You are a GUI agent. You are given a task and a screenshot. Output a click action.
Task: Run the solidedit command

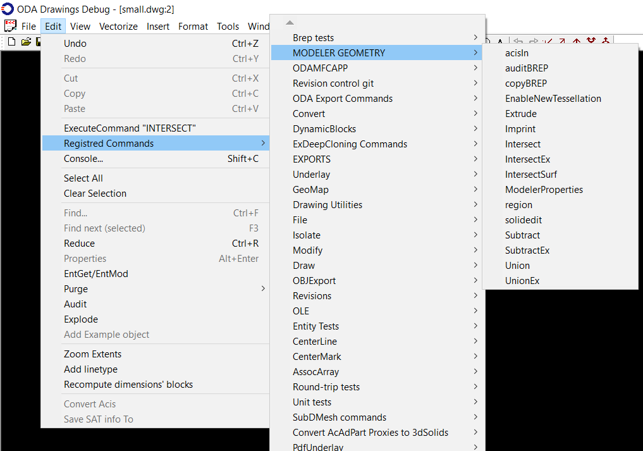click(x=560, y=220)
